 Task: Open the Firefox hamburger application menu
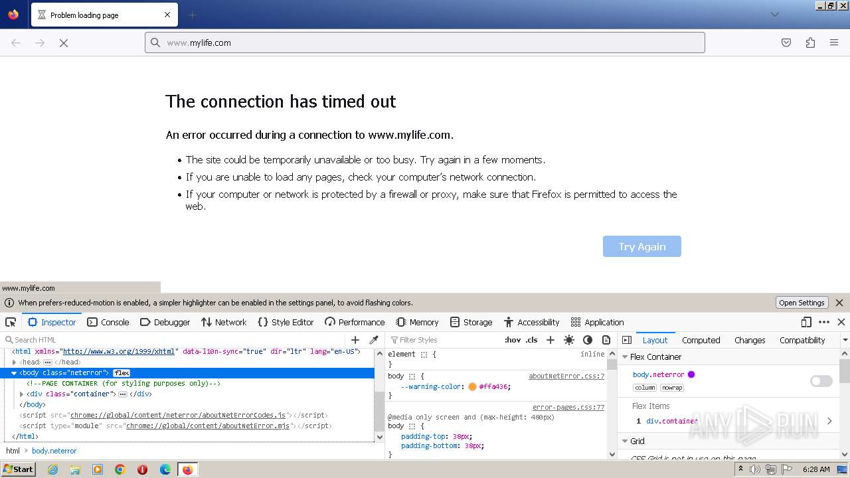[x=834, y=42]
